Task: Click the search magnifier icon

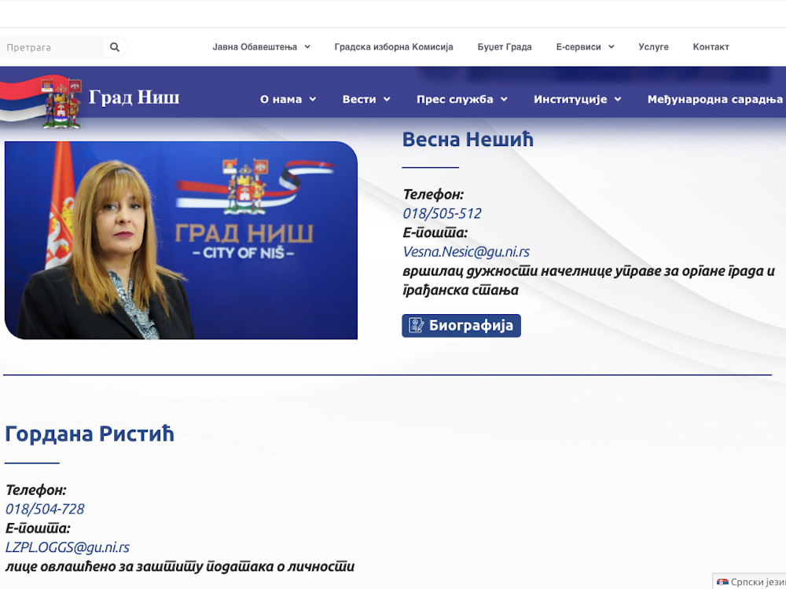Action: [x=115, y=46]
